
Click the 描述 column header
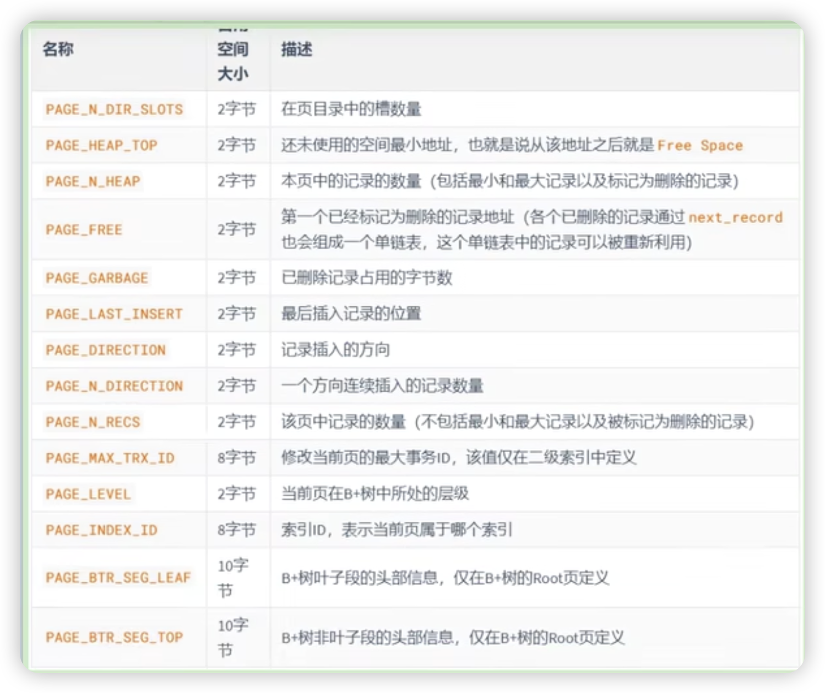point(297,49)
